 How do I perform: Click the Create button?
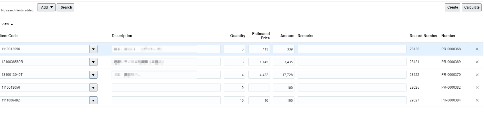pyautogui.click(x=453, y=7)
